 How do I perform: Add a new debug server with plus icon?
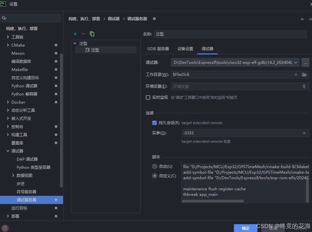[75, 34]
